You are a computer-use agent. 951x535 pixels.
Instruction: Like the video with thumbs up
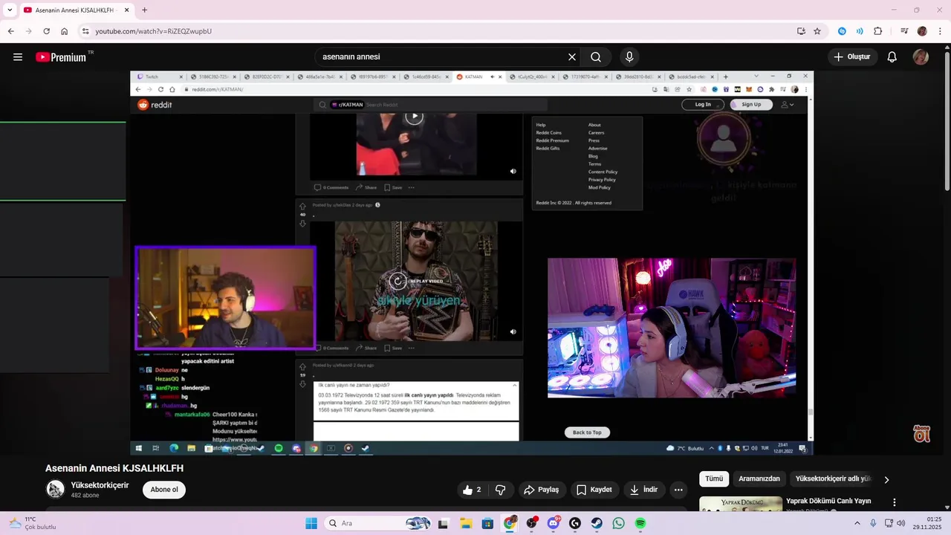point(472,490)
